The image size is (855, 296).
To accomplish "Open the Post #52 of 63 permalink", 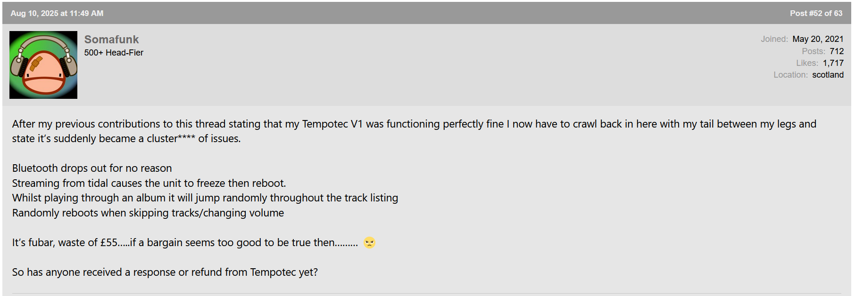I will (x=816, y=13).
